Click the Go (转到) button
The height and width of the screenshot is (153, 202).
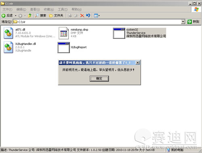[194, 21]
